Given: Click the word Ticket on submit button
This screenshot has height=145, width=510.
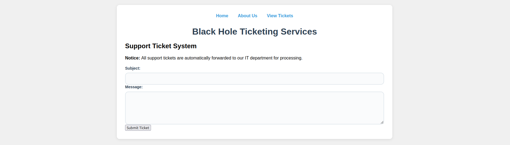Looking at the screenshot, I should coord(144,128).
